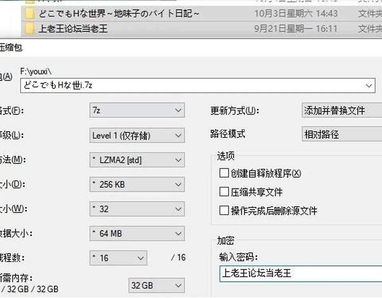Expand the 64 MB solid block dropdown

137,234
